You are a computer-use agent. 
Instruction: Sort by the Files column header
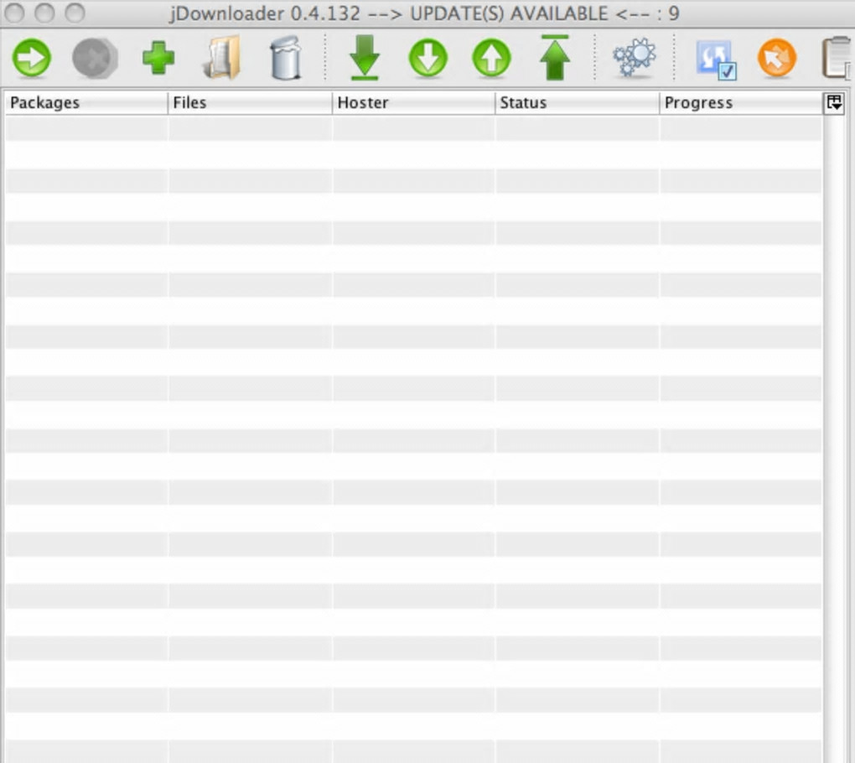point(250,102)
